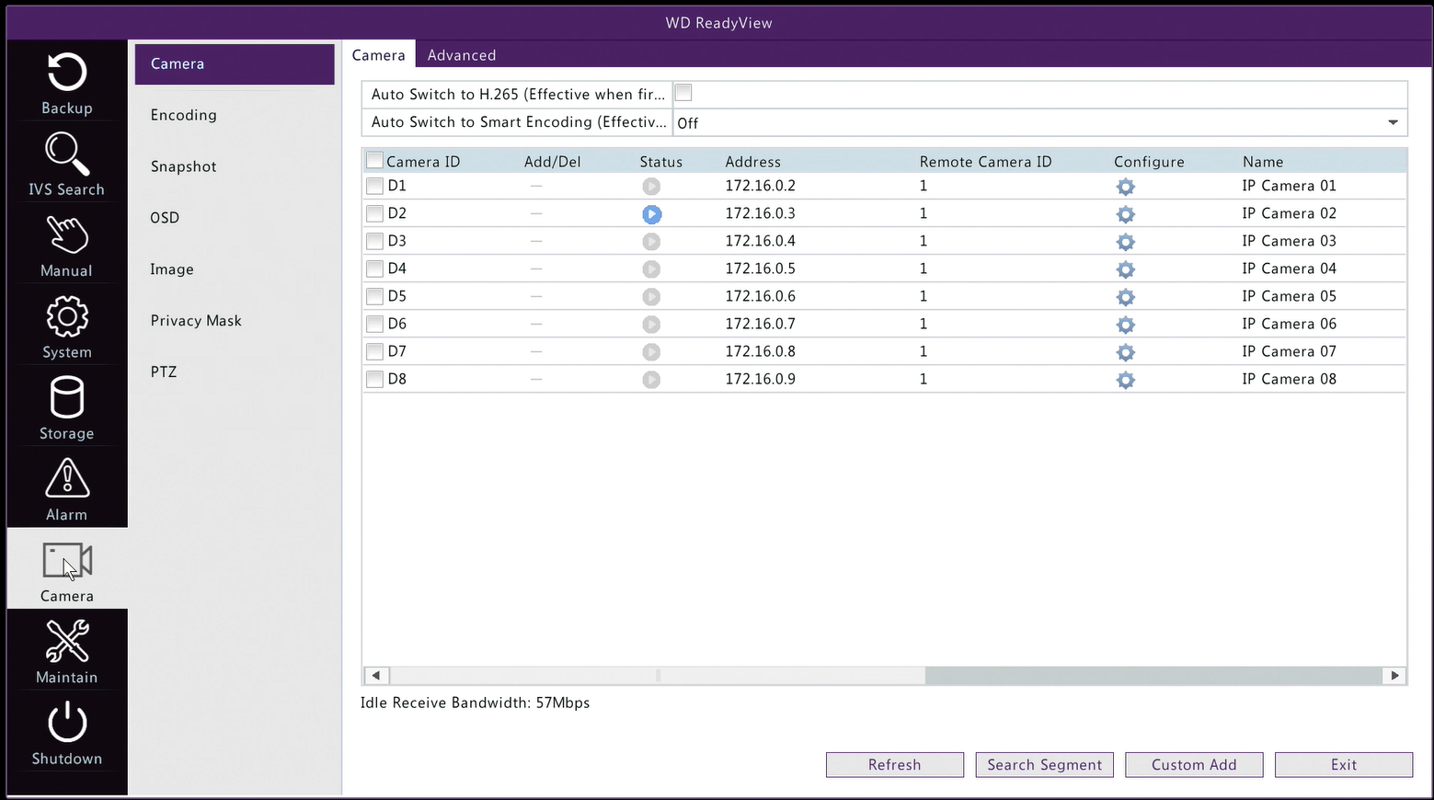Open configure gear for IP Camera 07
Image resolution: width=1434 pixels, height=800 pixels.
(x=1125, y=352)
